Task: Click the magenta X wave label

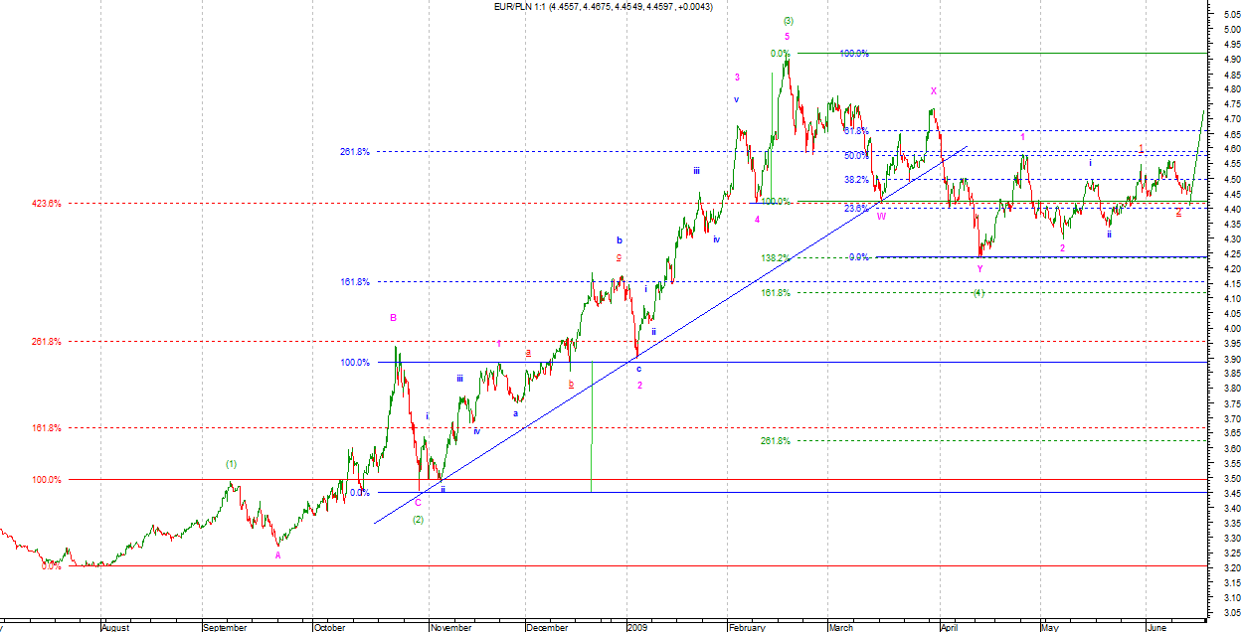Action: (x=933, y=90)
